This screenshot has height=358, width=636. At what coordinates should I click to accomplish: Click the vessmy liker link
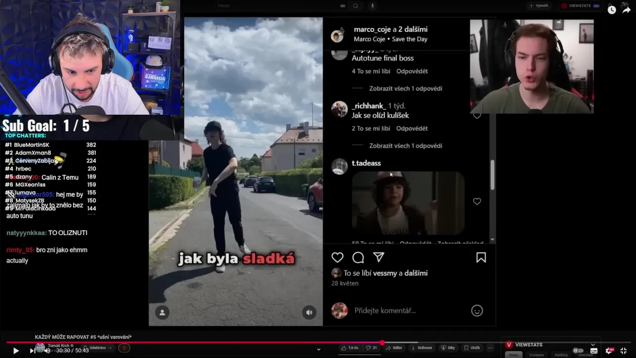(385, 273)
